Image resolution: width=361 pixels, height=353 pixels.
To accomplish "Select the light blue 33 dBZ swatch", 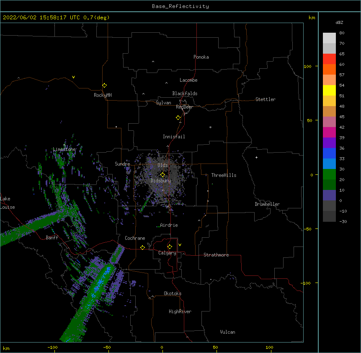I will (x=329, y=164).
